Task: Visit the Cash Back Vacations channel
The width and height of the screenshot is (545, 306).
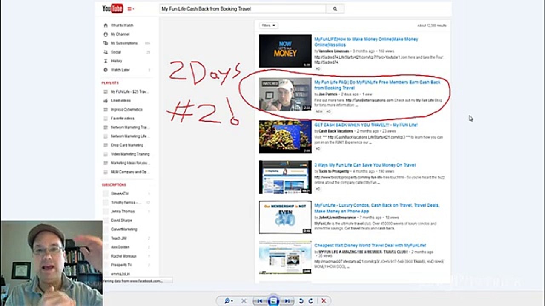Action: (x=336, y=131)
